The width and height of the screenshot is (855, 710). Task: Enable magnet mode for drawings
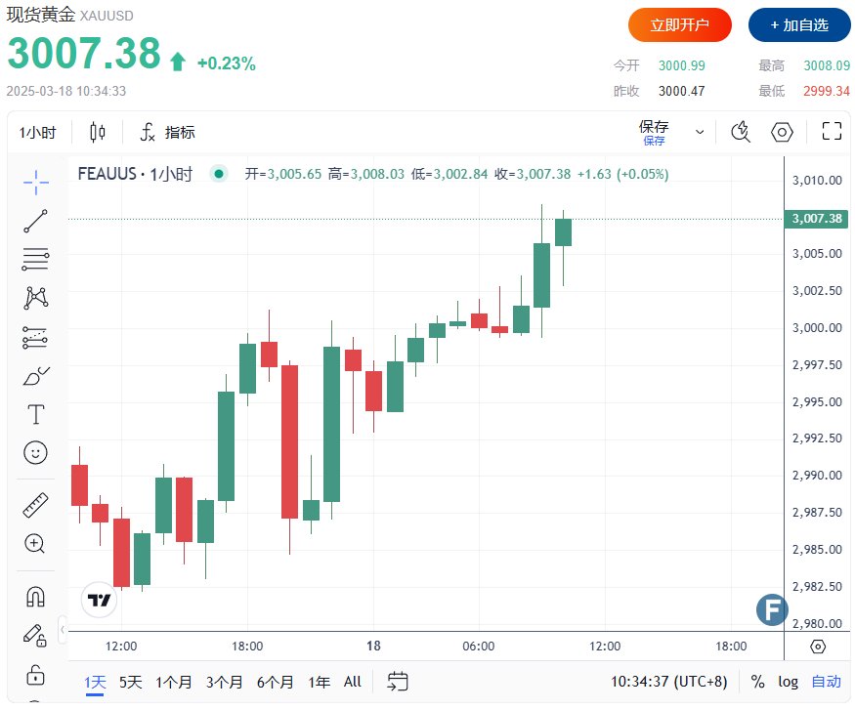[x=36, y=596]
